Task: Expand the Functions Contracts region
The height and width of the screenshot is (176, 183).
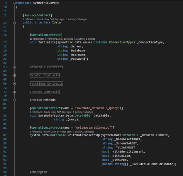Action: tap(14, 84)
